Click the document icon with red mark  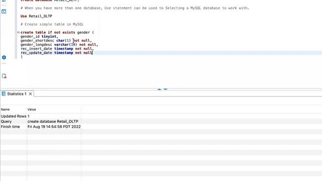[x=4, y=76]
